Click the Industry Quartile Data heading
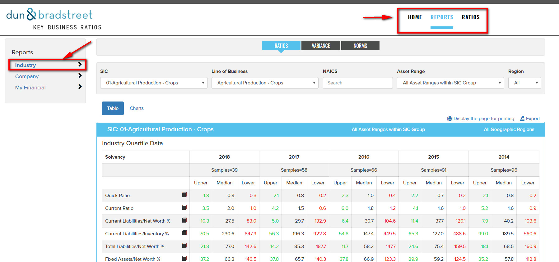 [133, 143]
